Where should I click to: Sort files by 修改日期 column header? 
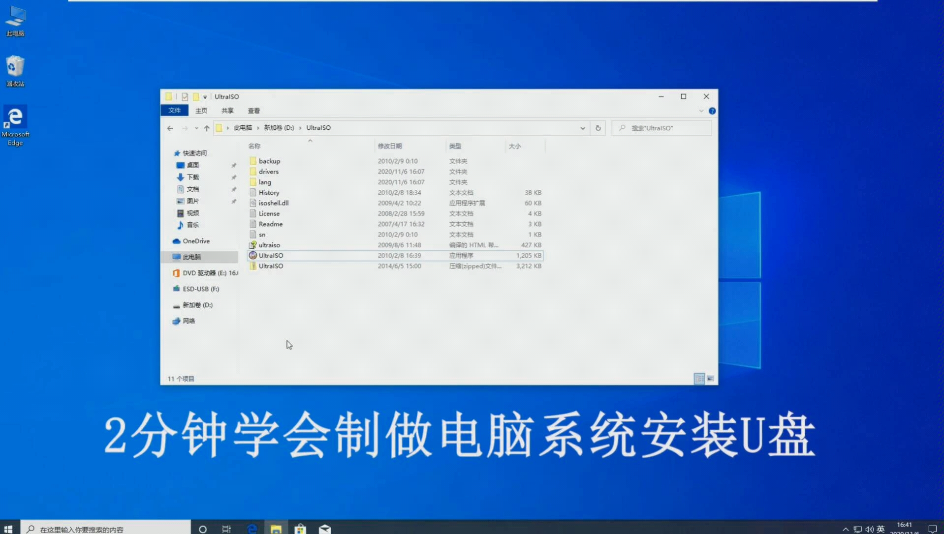390,146
